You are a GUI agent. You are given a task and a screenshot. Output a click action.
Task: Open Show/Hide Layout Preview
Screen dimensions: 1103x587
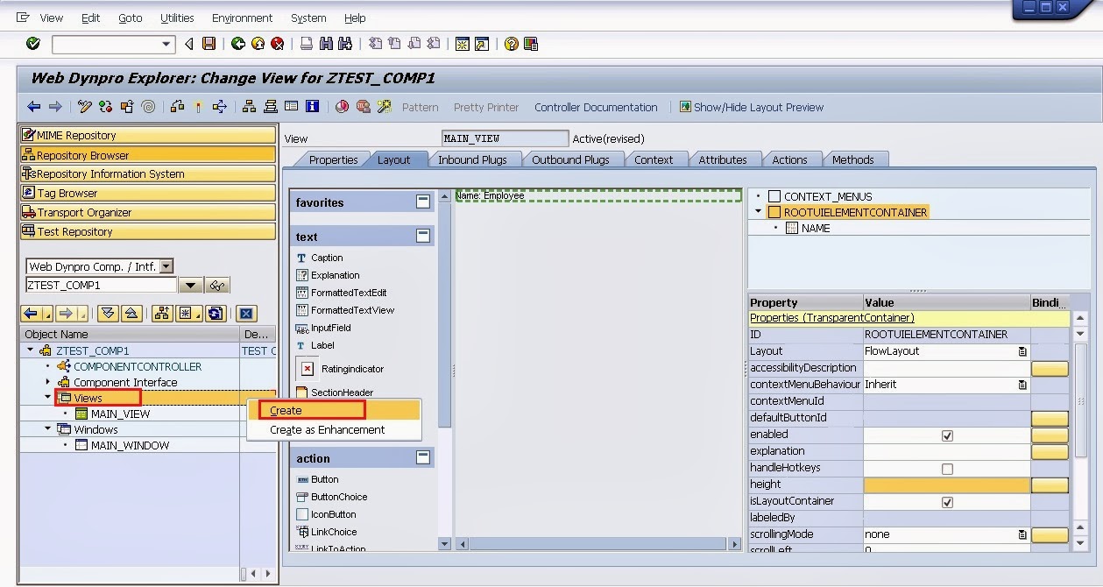tap(752, 107)
